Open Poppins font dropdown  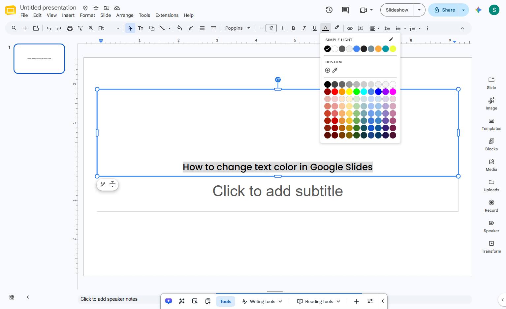(237, 28)
